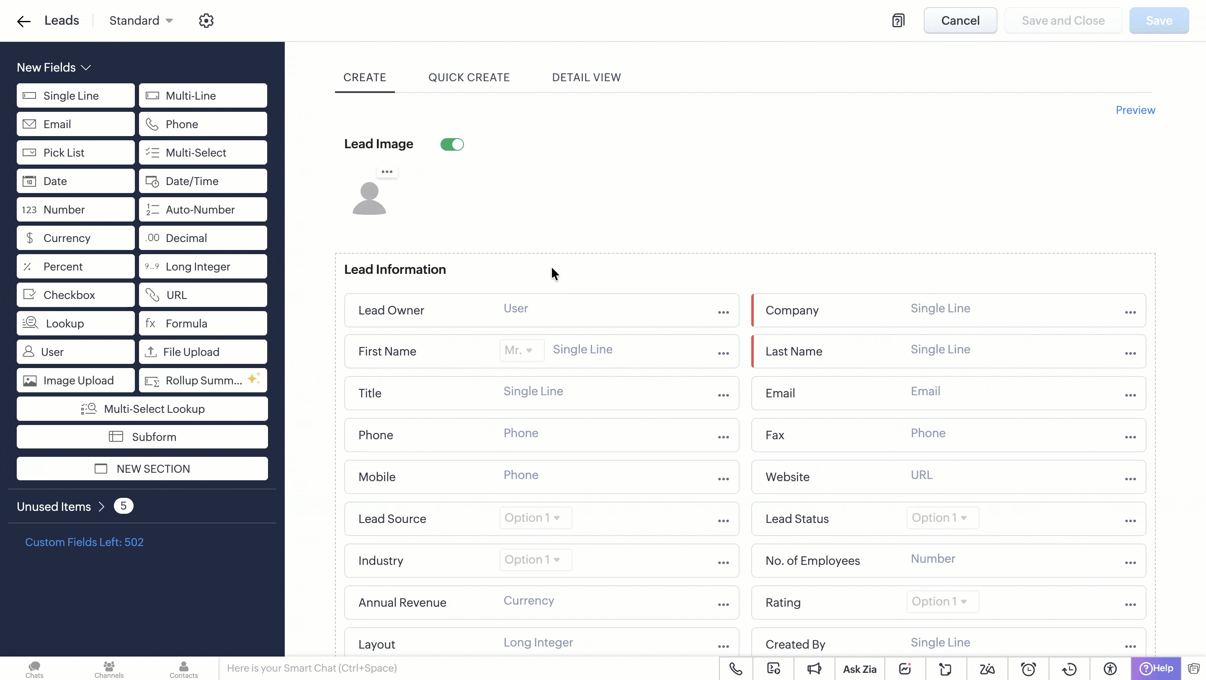Switch to the Detail View tab
1206x680 pixels.
[586, 77]
